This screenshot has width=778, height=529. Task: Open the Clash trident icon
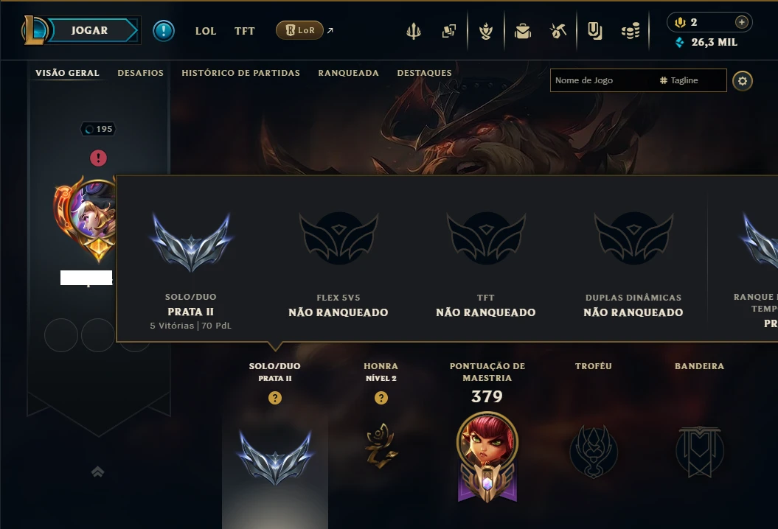pyautogui.click(x=413, y=31)
